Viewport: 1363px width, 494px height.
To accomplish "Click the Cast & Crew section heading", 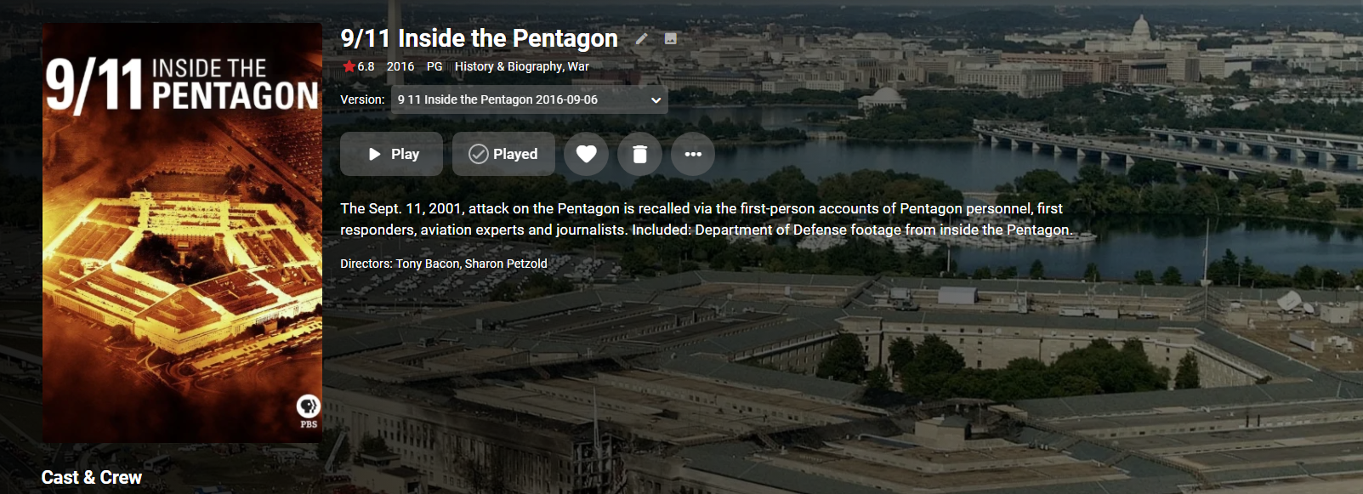I will tap(92, 478).
